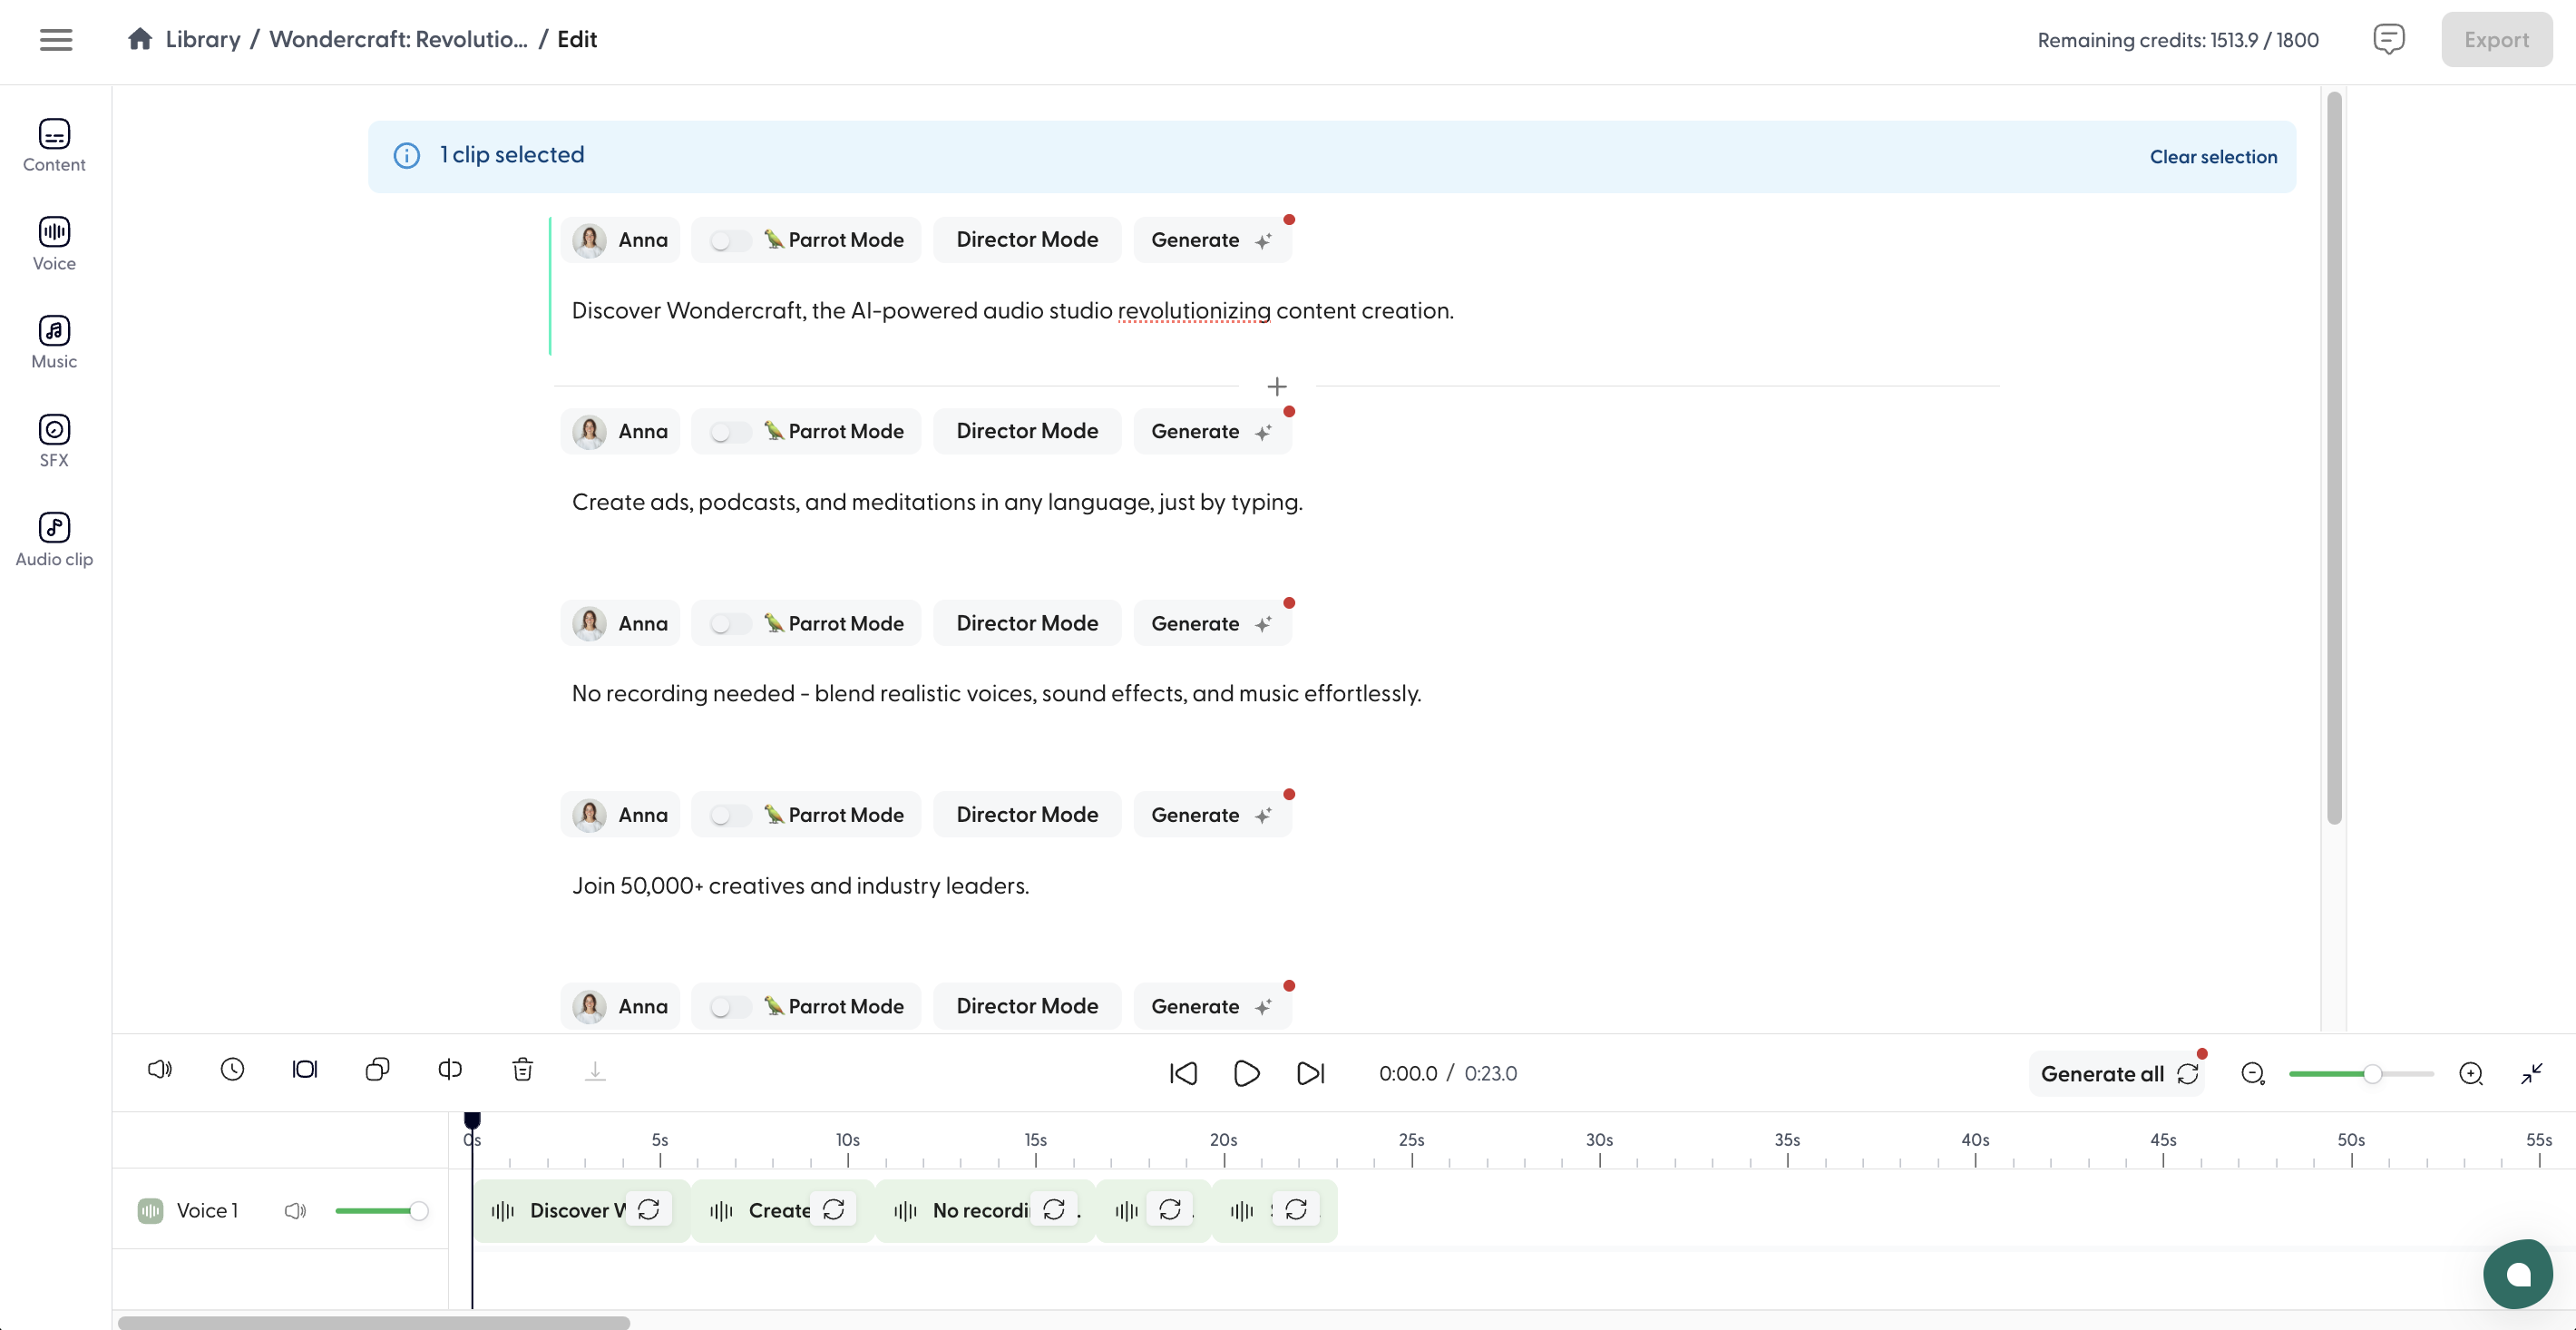
Task: Click Clear selection link
Action: [2213, 157]
